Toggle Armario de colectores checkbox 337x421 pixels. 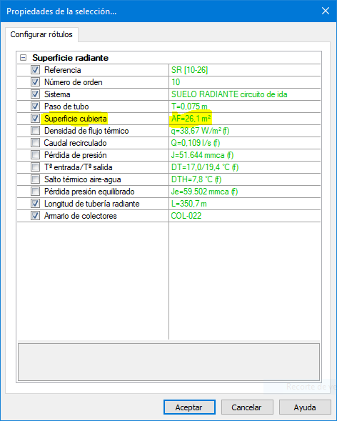coord(35,216)
